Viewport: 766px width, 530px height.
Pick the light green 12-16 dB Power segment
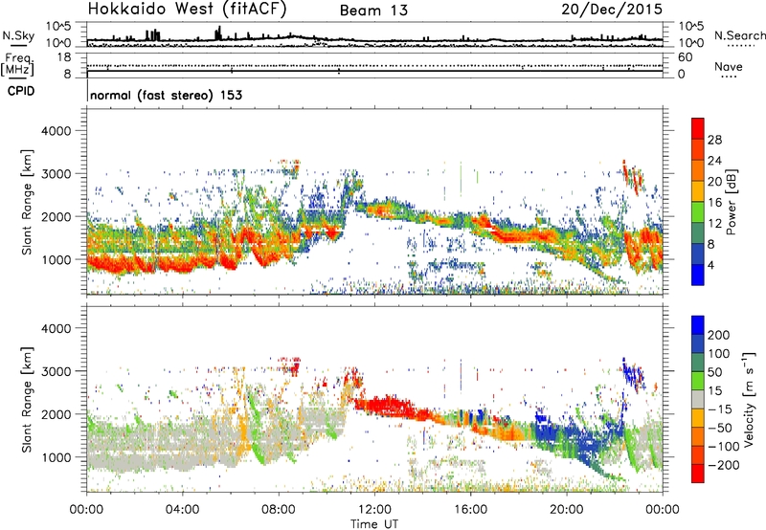click(698, 211)
